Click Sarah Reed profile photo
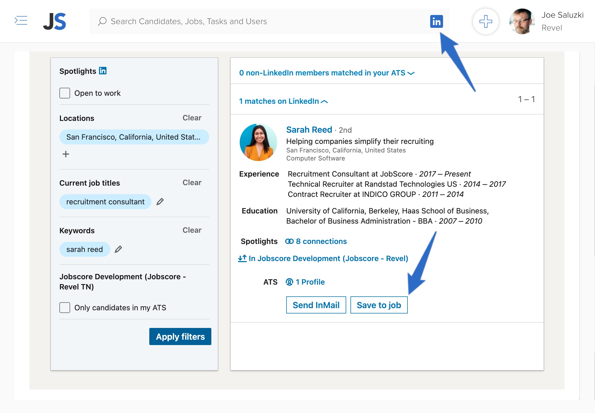 point(258,142)
